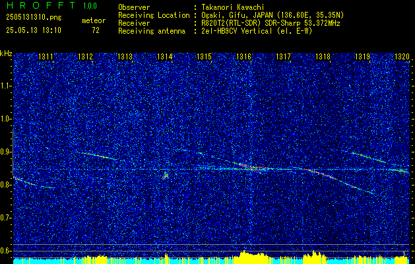Click the 1314 time marker

(x=165, y=56)
